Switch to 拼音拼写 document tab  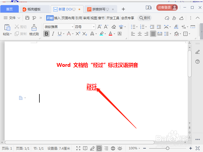pyautogui.click(x=101, y=9)
